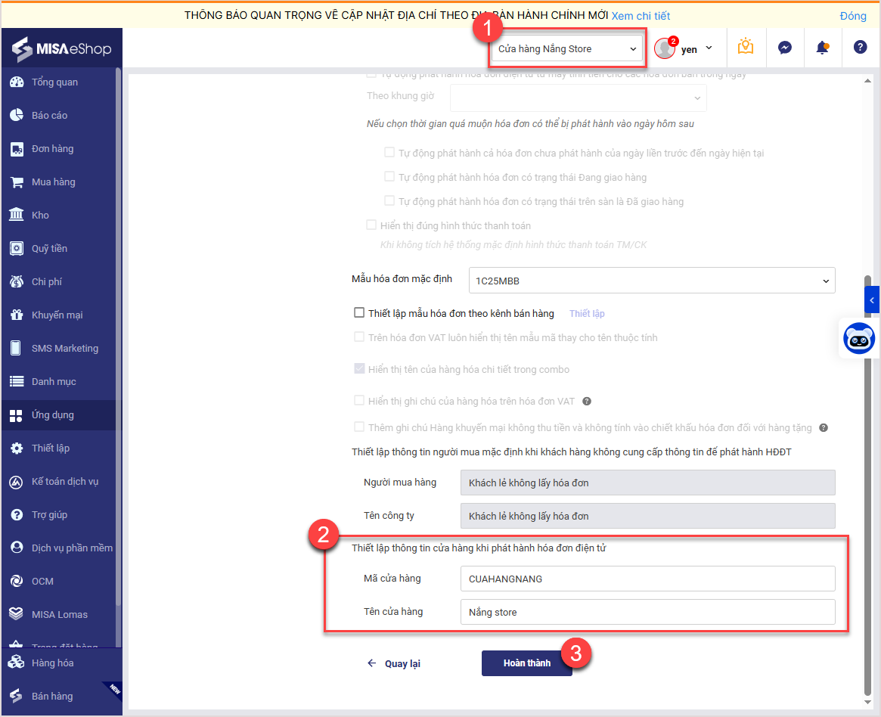Open Hàng hóa menu item

pos(53,663)
